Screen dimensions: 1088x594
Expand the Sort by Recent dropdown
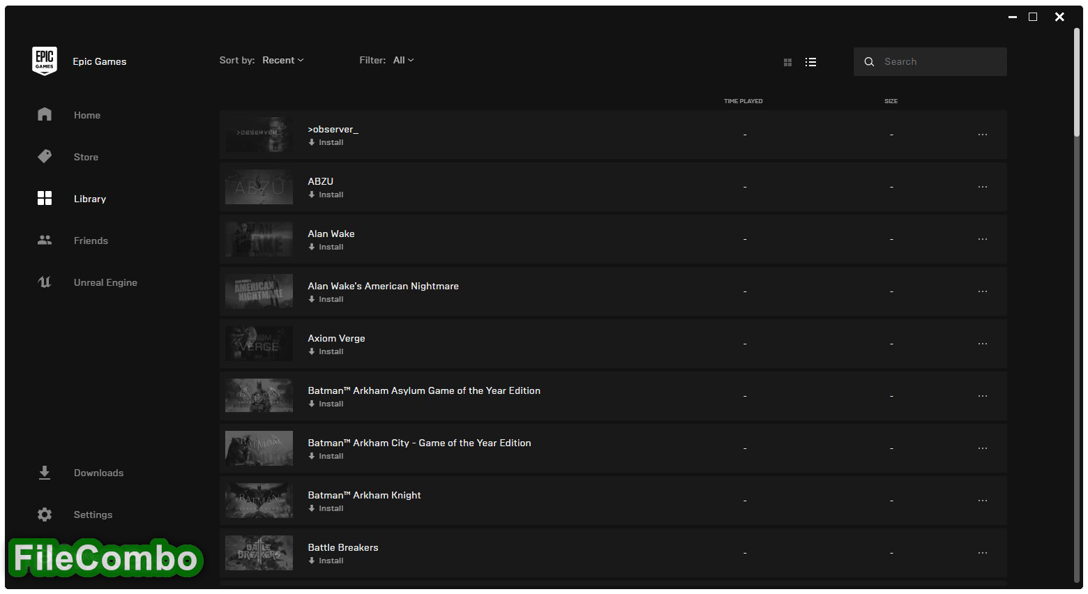pos(282,60)
